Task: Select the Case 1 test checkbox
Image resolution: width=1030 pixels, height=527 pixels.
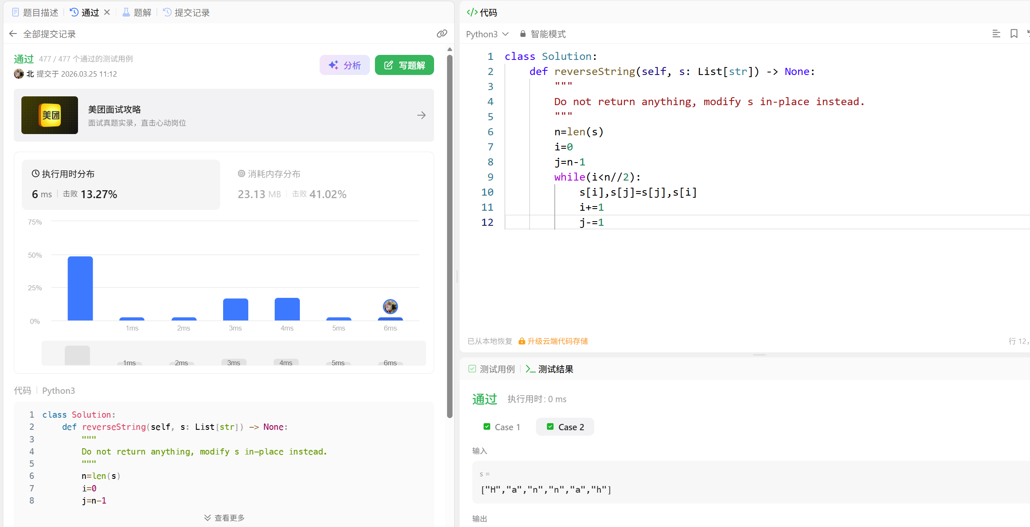Action: click(486, 426)
